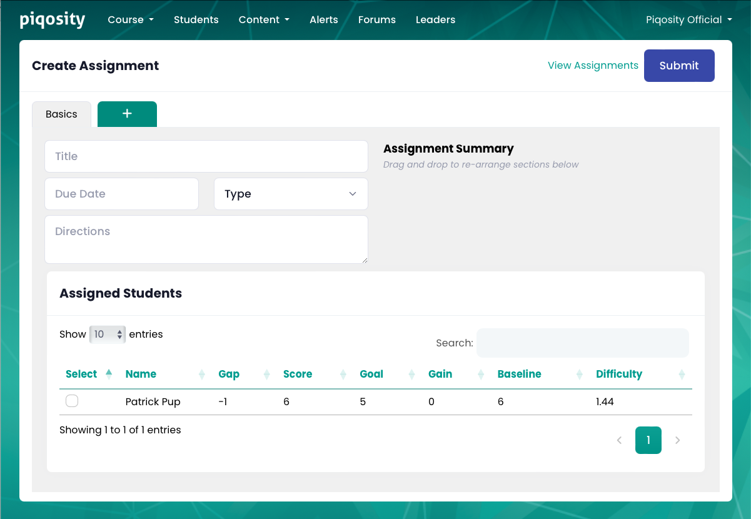Go to previous page arrow
The height and width of the screenshot is (519, 751).
click(x=619, y=440)
